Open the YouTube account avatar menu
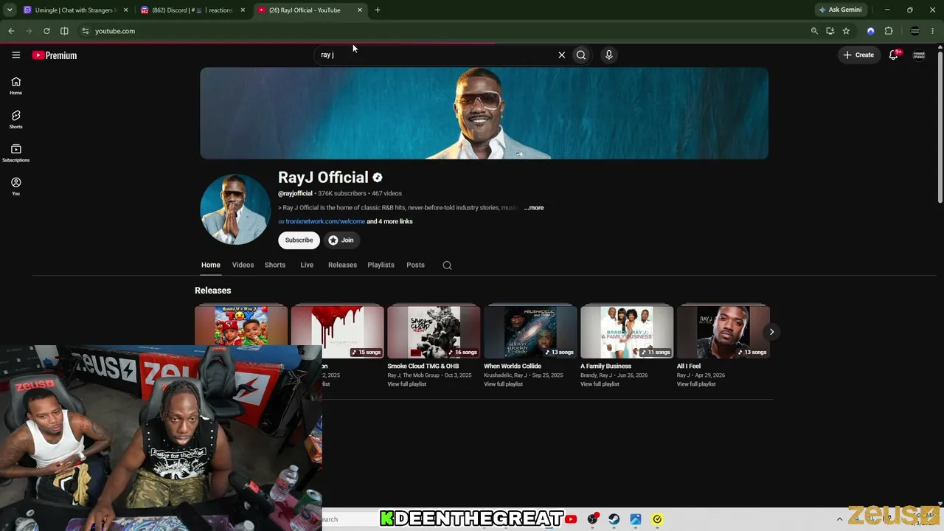This screenshot has width=944, height=531. click(x=919, y=55)
